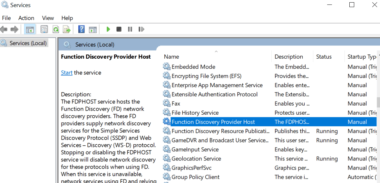Select the GameInput Service name

[x=195, y=149]
